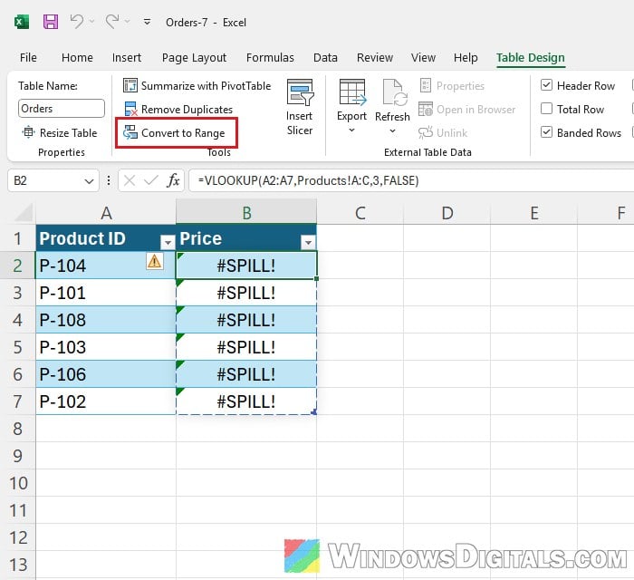This screenshot has width=634, height=580.
Task: Click the Export table icon
Action: click(x=351, y=92)
